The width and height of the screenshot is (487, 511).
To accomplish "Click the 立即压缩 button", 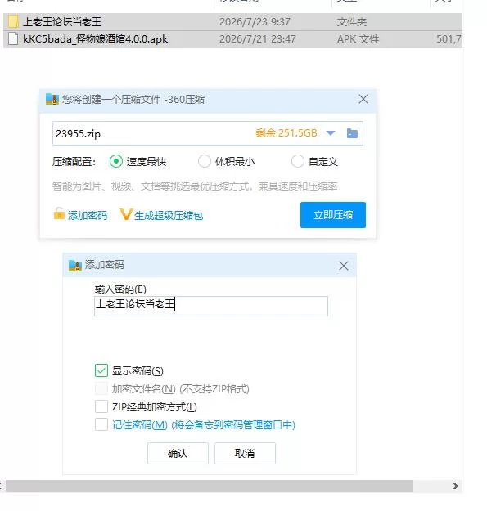I will click(x=333, y=215).
